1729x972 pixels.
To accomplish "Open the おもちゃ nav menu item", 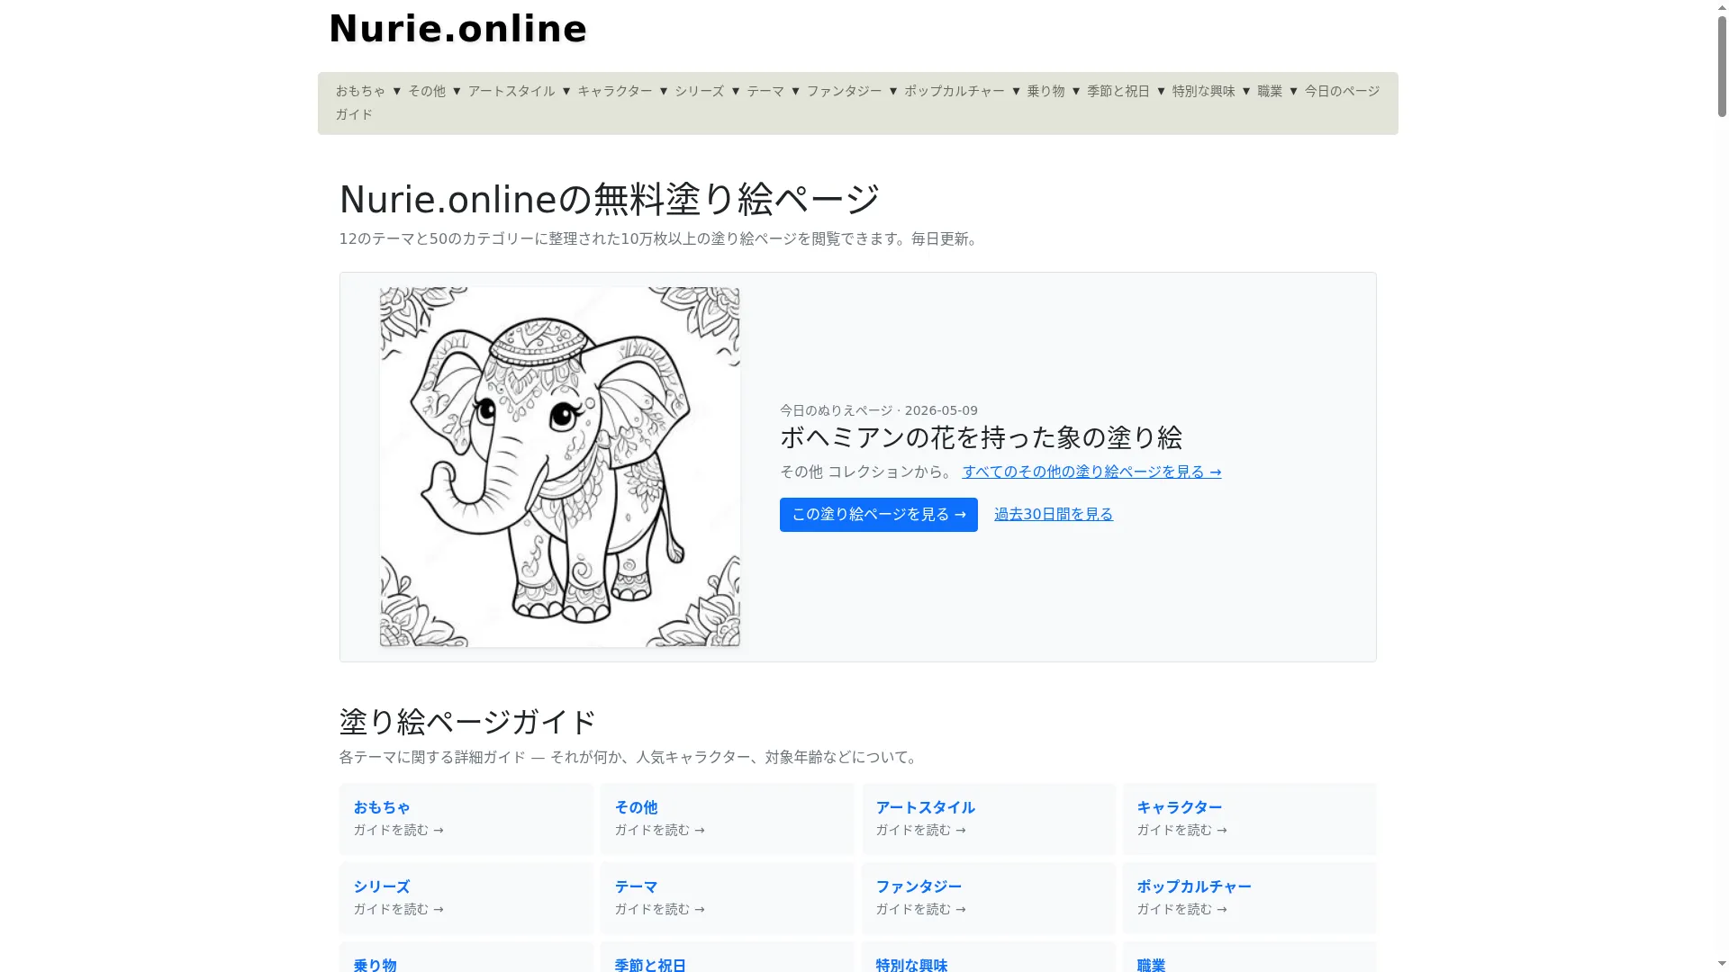I will (x=360, y=91).
